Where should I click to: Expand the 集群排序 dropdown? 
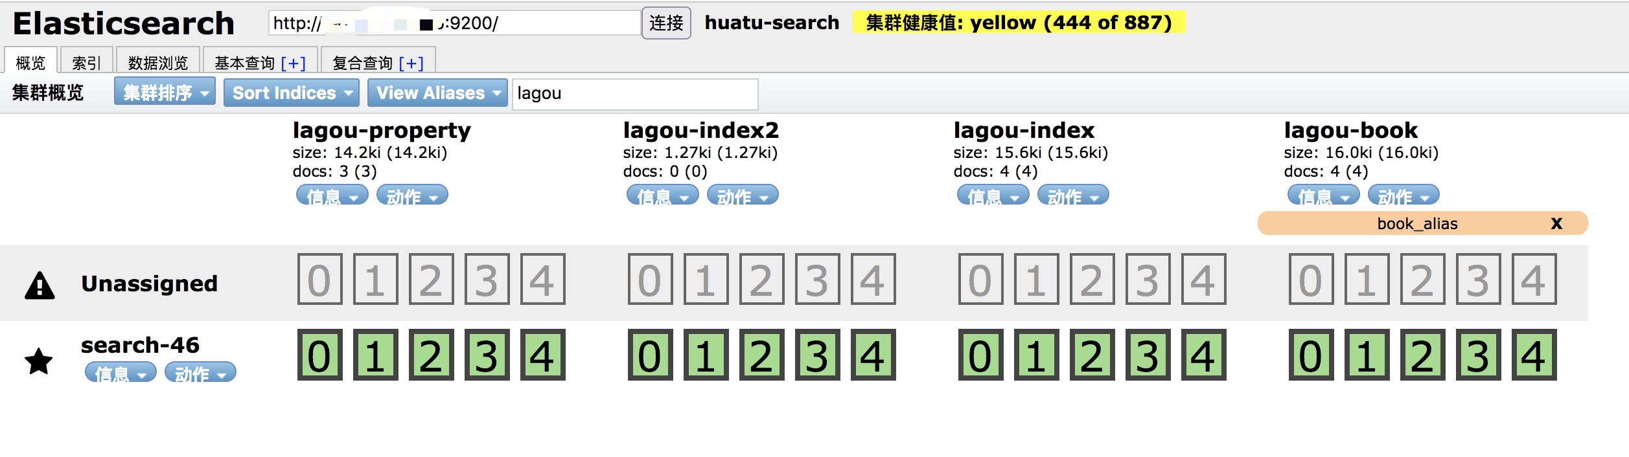pos(165,93)
